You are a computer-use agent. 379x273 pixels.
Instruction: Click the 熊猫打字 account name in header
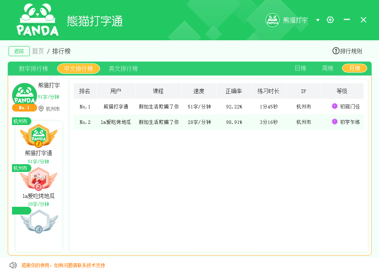click(x=295, y=20)
